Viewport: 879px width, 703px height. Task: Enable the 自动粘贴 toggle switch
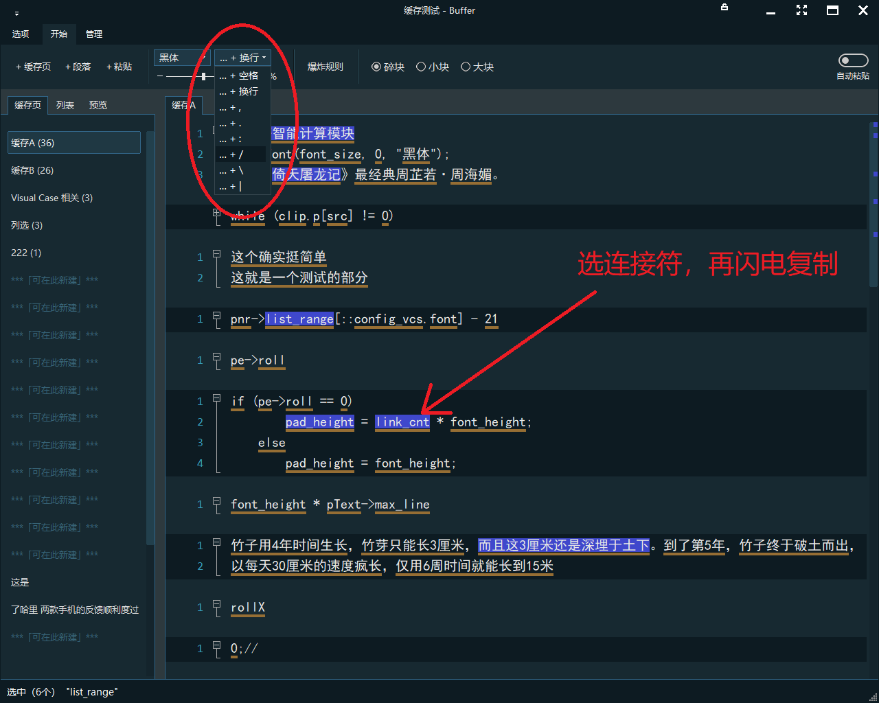click(853, 60)
